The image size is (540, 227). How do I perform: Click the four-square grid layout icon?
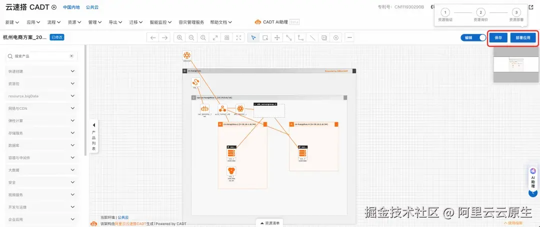click(x=226, y=38)
